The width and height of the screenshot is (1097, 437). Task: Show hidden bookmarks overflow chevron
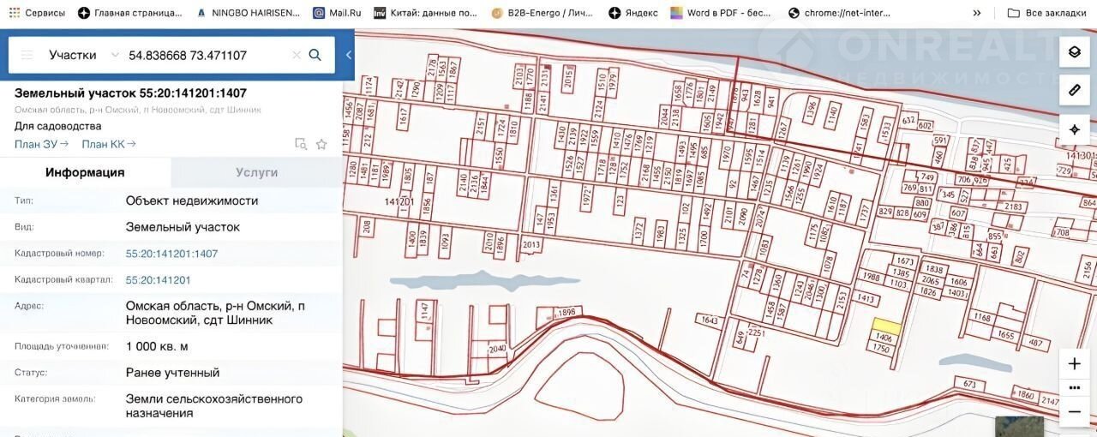[977, 13]
